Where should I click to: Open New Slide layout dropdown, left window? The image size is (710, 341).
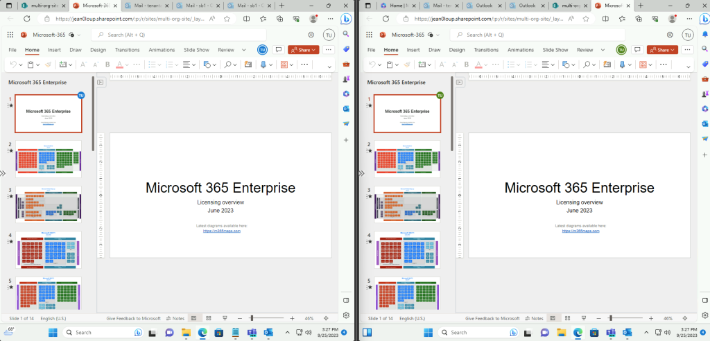tap(71, 64)
